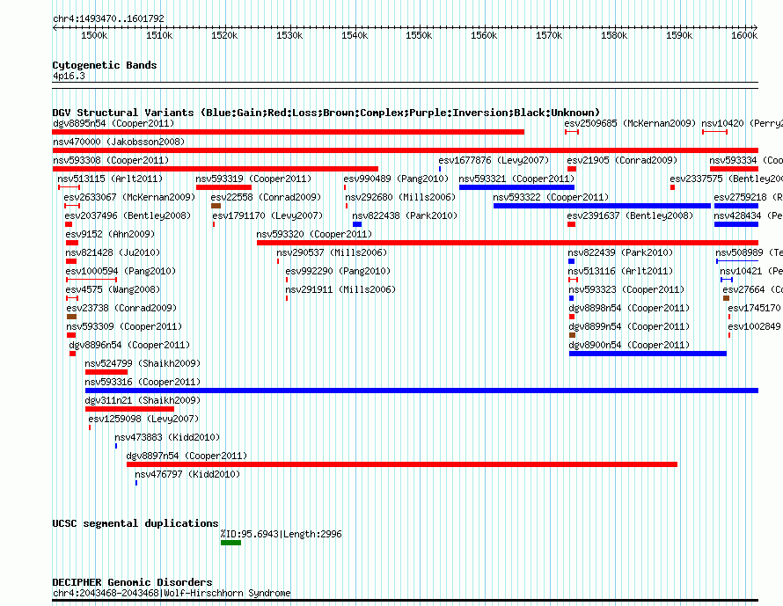Screen dimensions: 783x606
Task: Click the 1550k ruler tick label
Action: (419, 35)
